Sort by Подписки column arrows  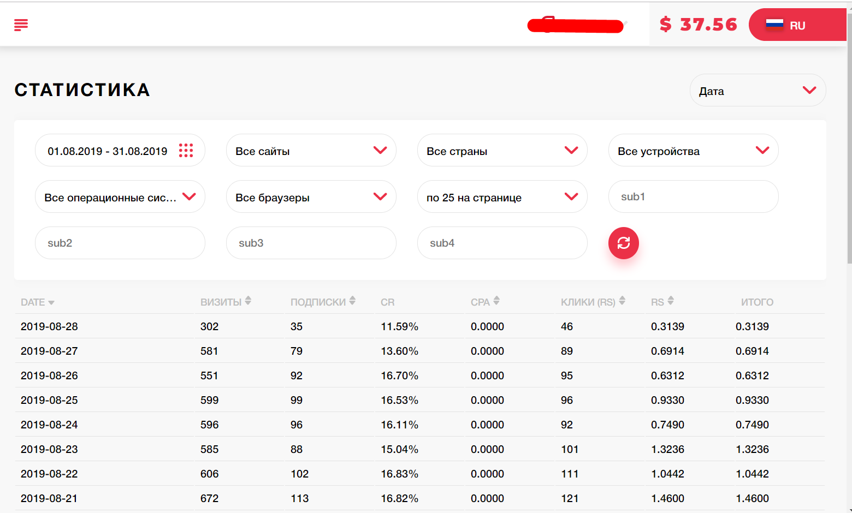352,301
